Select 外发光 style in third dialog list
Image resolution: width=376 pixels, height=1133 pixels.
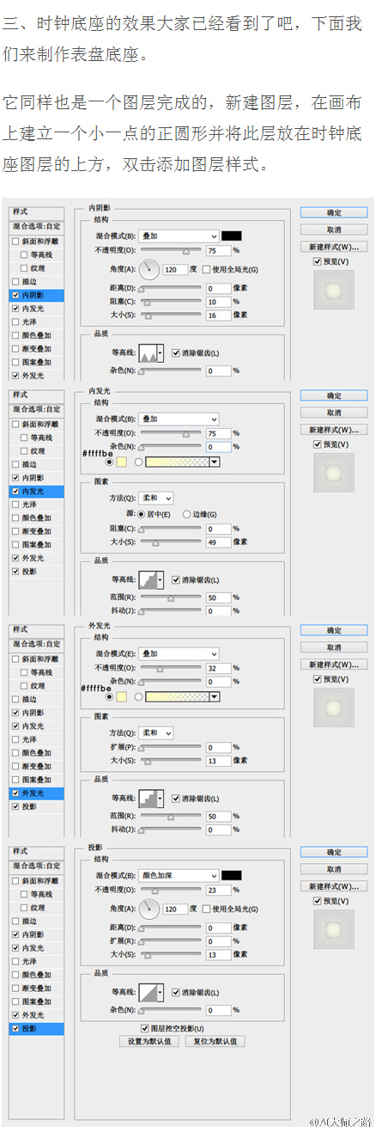[37, 793]
